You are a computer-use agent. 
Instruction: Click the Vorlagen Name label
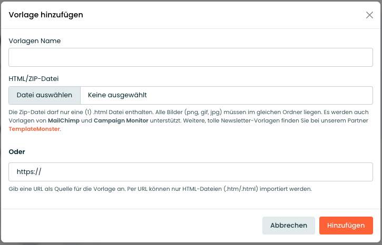(x=35, y=41)
